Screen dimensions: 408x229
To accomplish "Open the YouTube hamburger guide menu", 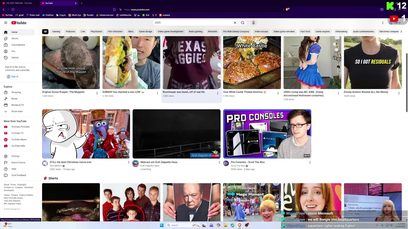I will click(x=6, y=23).
